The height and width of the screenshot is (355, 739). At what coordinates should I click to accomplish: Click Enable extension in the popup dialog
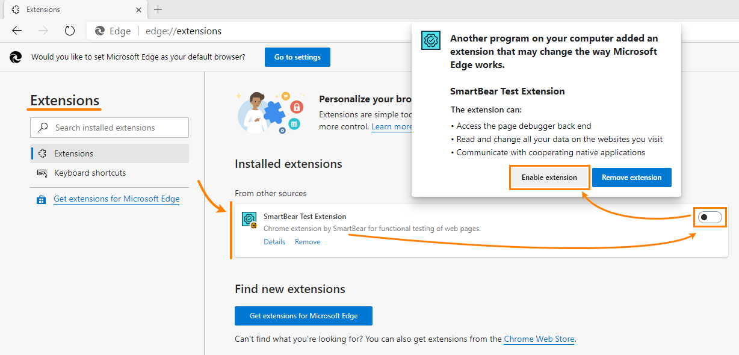tap(549, 177)
